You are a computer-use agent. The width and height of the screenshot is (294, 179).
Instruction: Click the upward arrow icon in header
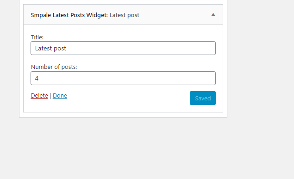(x=213, y=15)
